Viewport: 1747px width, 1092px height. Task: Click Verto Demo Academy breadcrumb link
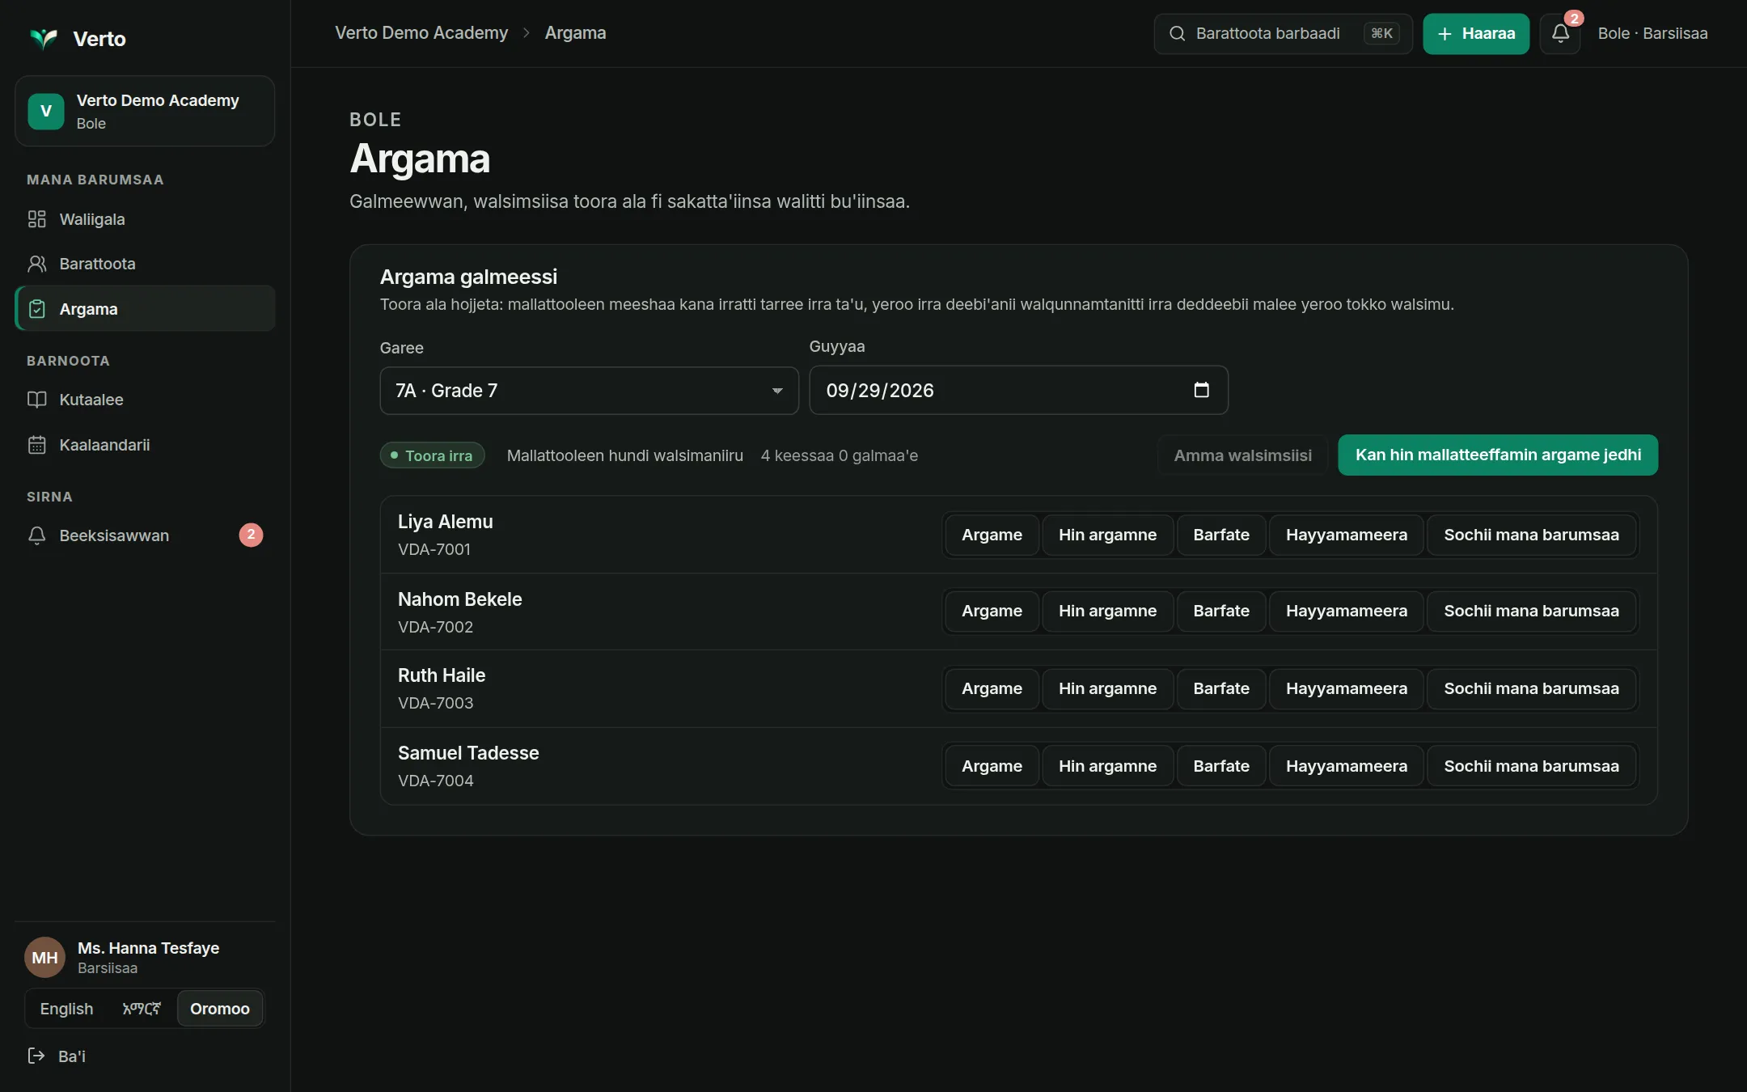pos(421,33)
